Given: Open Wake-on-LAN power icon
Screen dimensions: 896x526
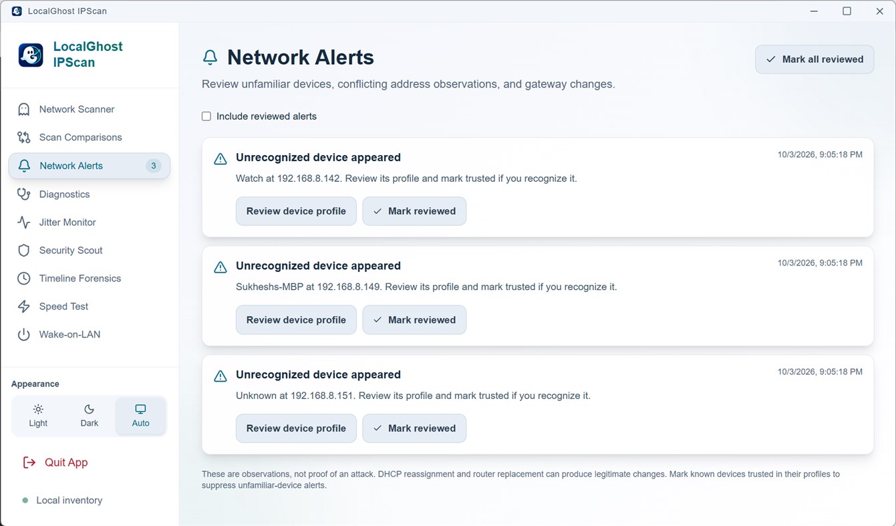Looking at the screenshot, I should pos(24,334).
